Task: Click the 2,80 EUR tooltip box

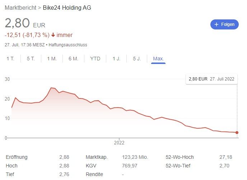Action: 211,79
